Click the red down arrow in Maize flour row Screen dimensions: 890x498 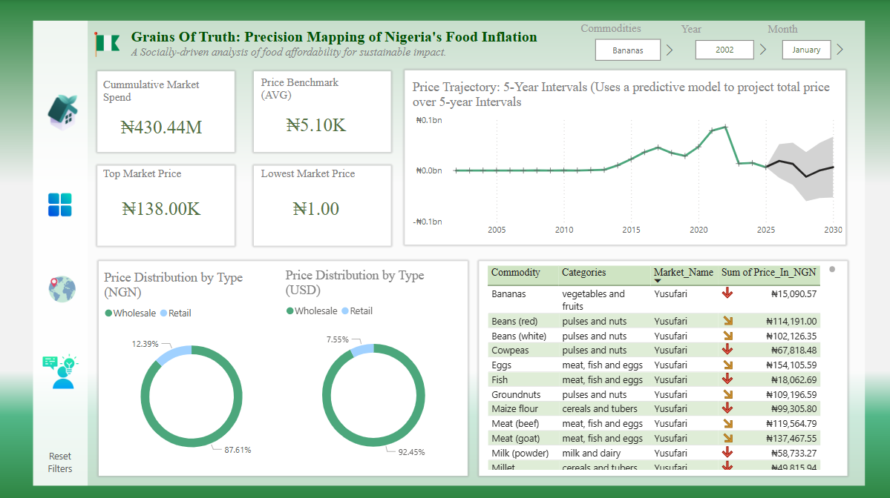[727, 408]
